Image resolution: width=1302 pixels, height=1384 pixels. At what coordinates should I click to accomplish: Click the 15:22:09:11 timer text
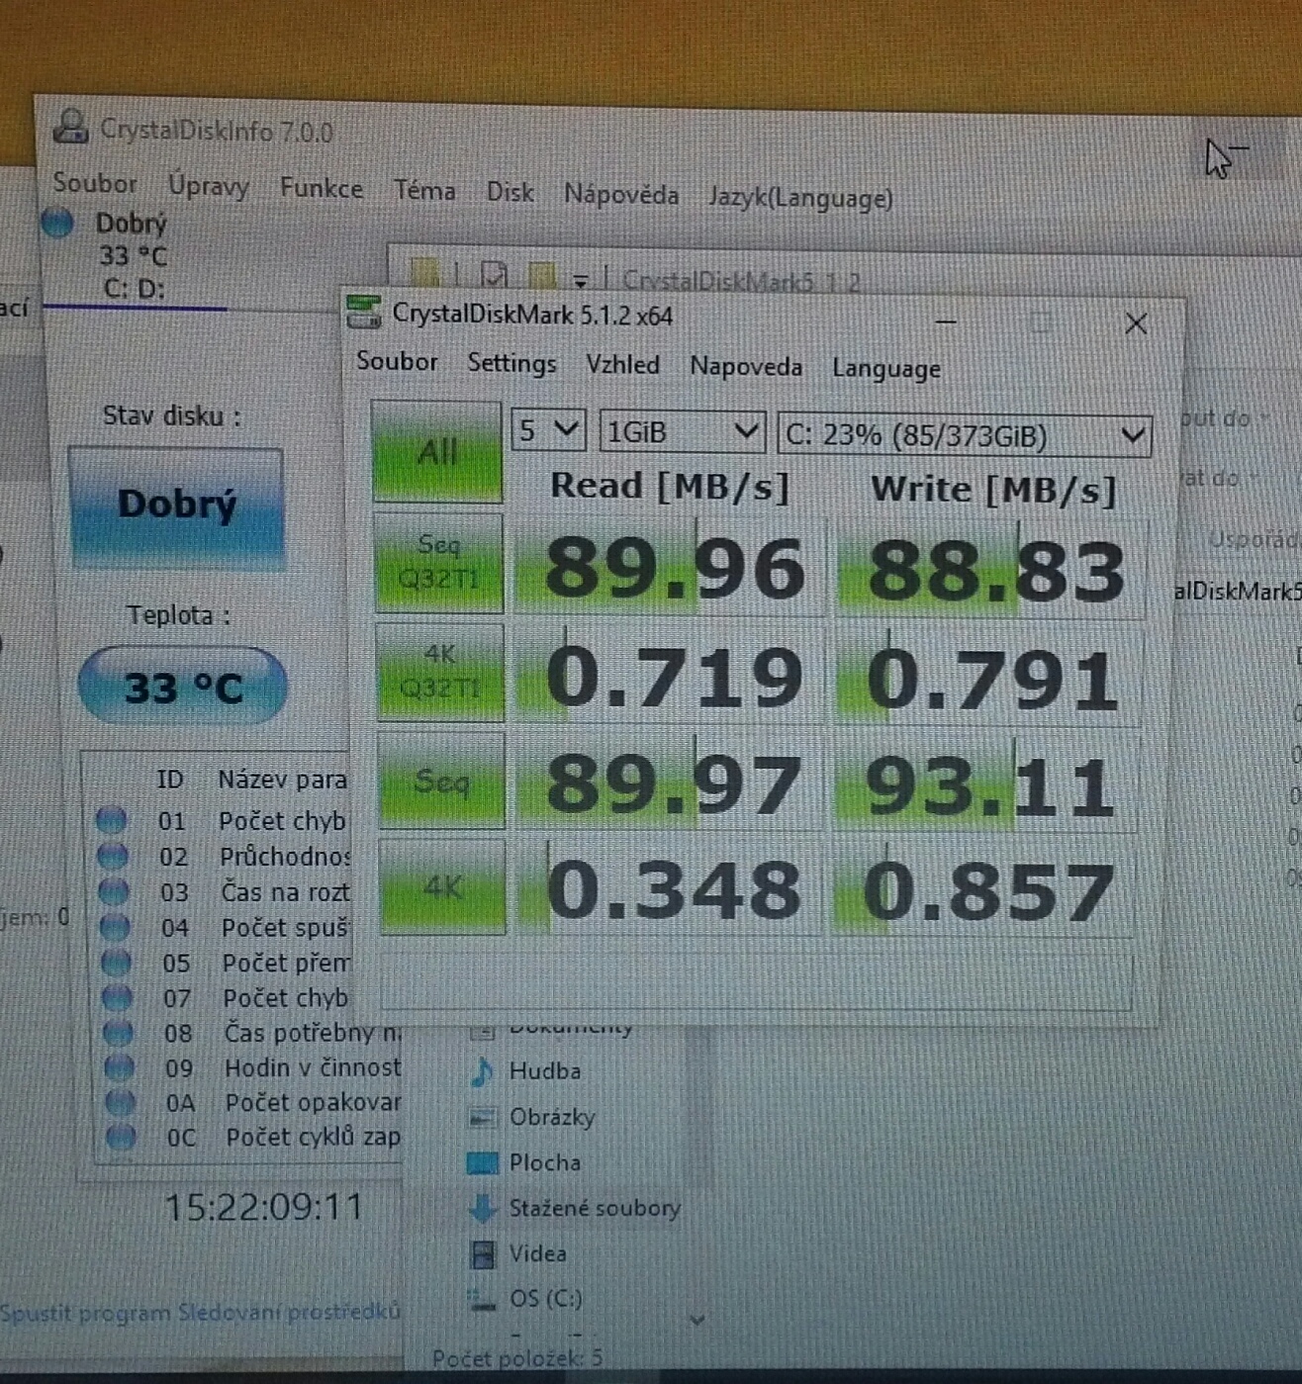pos(264,1207)
